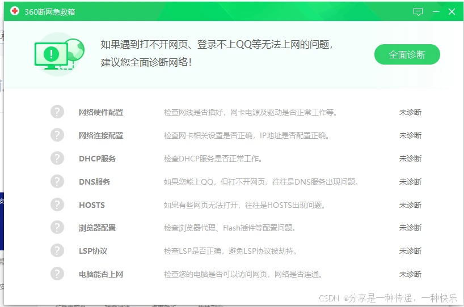Click 未诊断 status for HOSTS
Viewport: 464px width, 307px height.
tap(410, 205)
